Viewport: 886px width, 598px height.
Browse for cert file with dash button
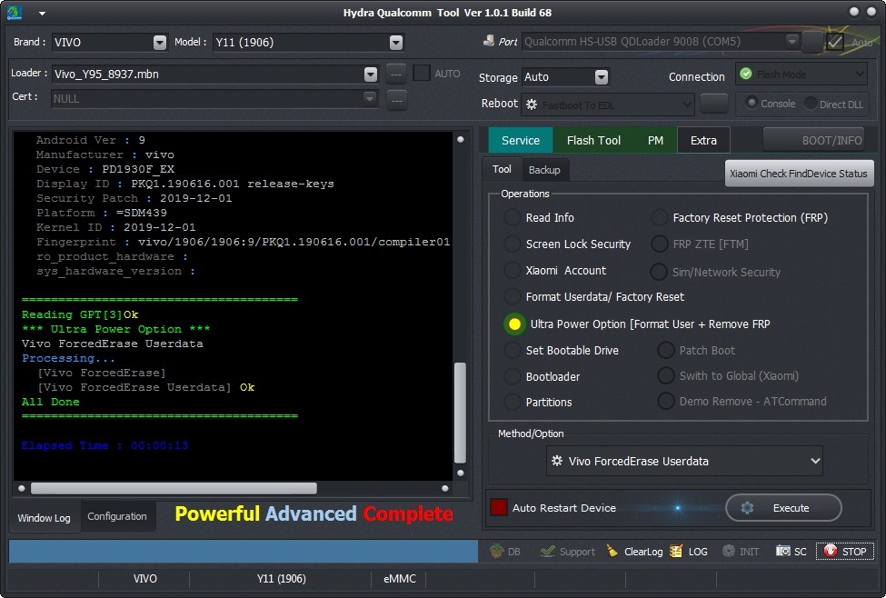click(x=397, y=100)
